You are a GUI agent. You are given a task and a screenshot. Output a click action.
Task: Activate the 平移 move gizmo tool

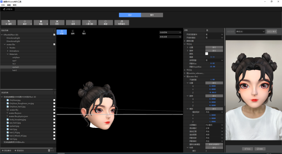point(62,32)
